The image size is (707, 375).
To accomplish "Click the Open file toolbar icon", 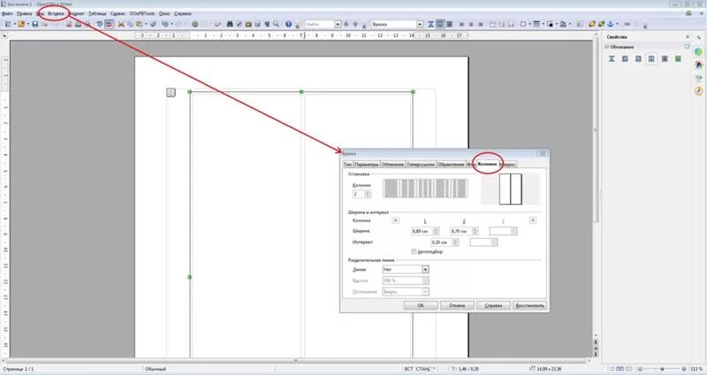I will [21, 25].
